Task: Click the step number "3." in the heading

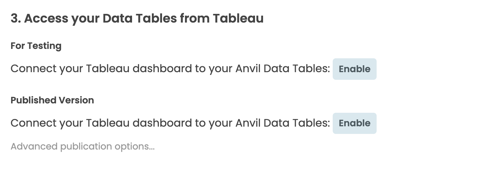Action: pyautogui.click(x=16, y=18)
